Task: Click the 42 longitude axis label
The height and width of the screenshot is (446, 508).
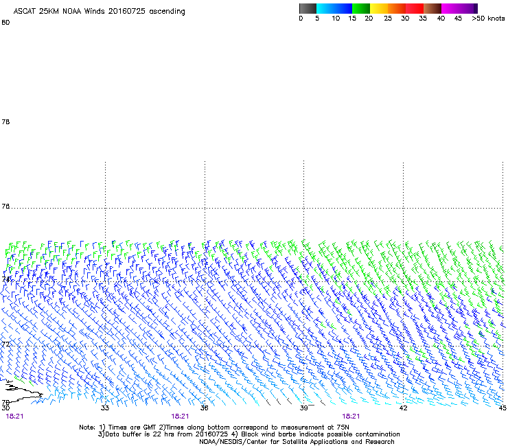Action: [x=403, y=408]
